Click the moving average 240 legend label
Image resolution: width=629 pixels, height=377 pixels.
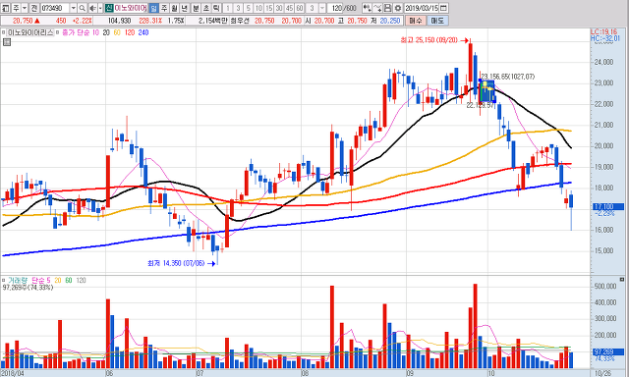tap(143, 32)
